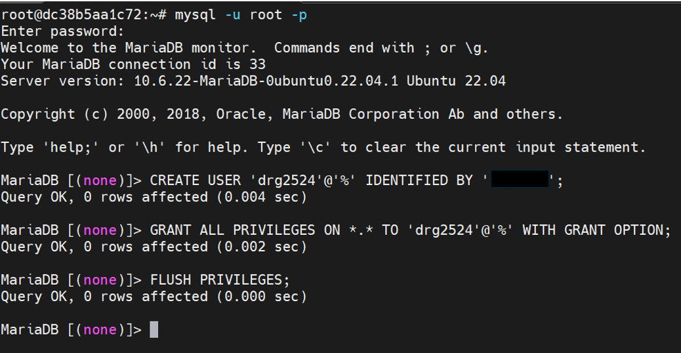Click the "Type 'help;' or '\h'" help line
Screen dimensions: 681x353
[323, 148]
